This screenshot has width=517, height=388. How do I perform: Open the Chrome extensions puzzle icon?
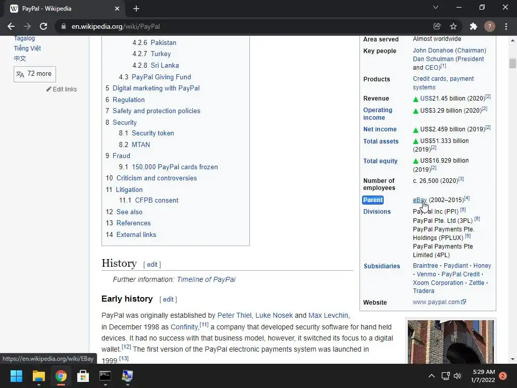pyautogui.click(x=474, y=26)
